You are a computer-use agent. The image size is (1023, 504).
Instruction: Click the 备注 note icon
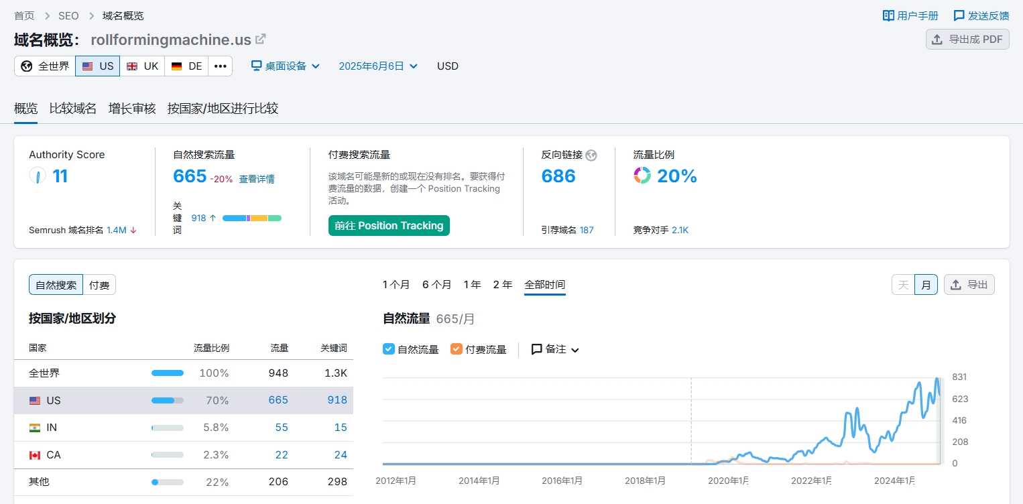[537, 349]
